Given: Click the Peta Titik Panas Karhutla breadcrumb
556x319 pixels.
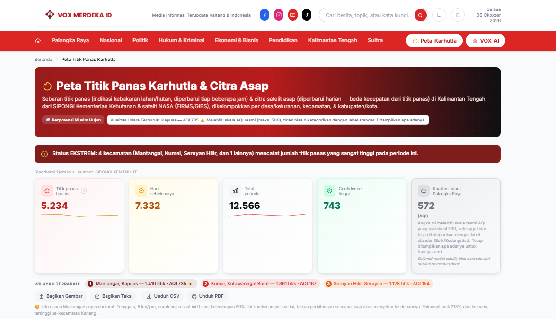Looking at the screenshot, I should point(88,60).
